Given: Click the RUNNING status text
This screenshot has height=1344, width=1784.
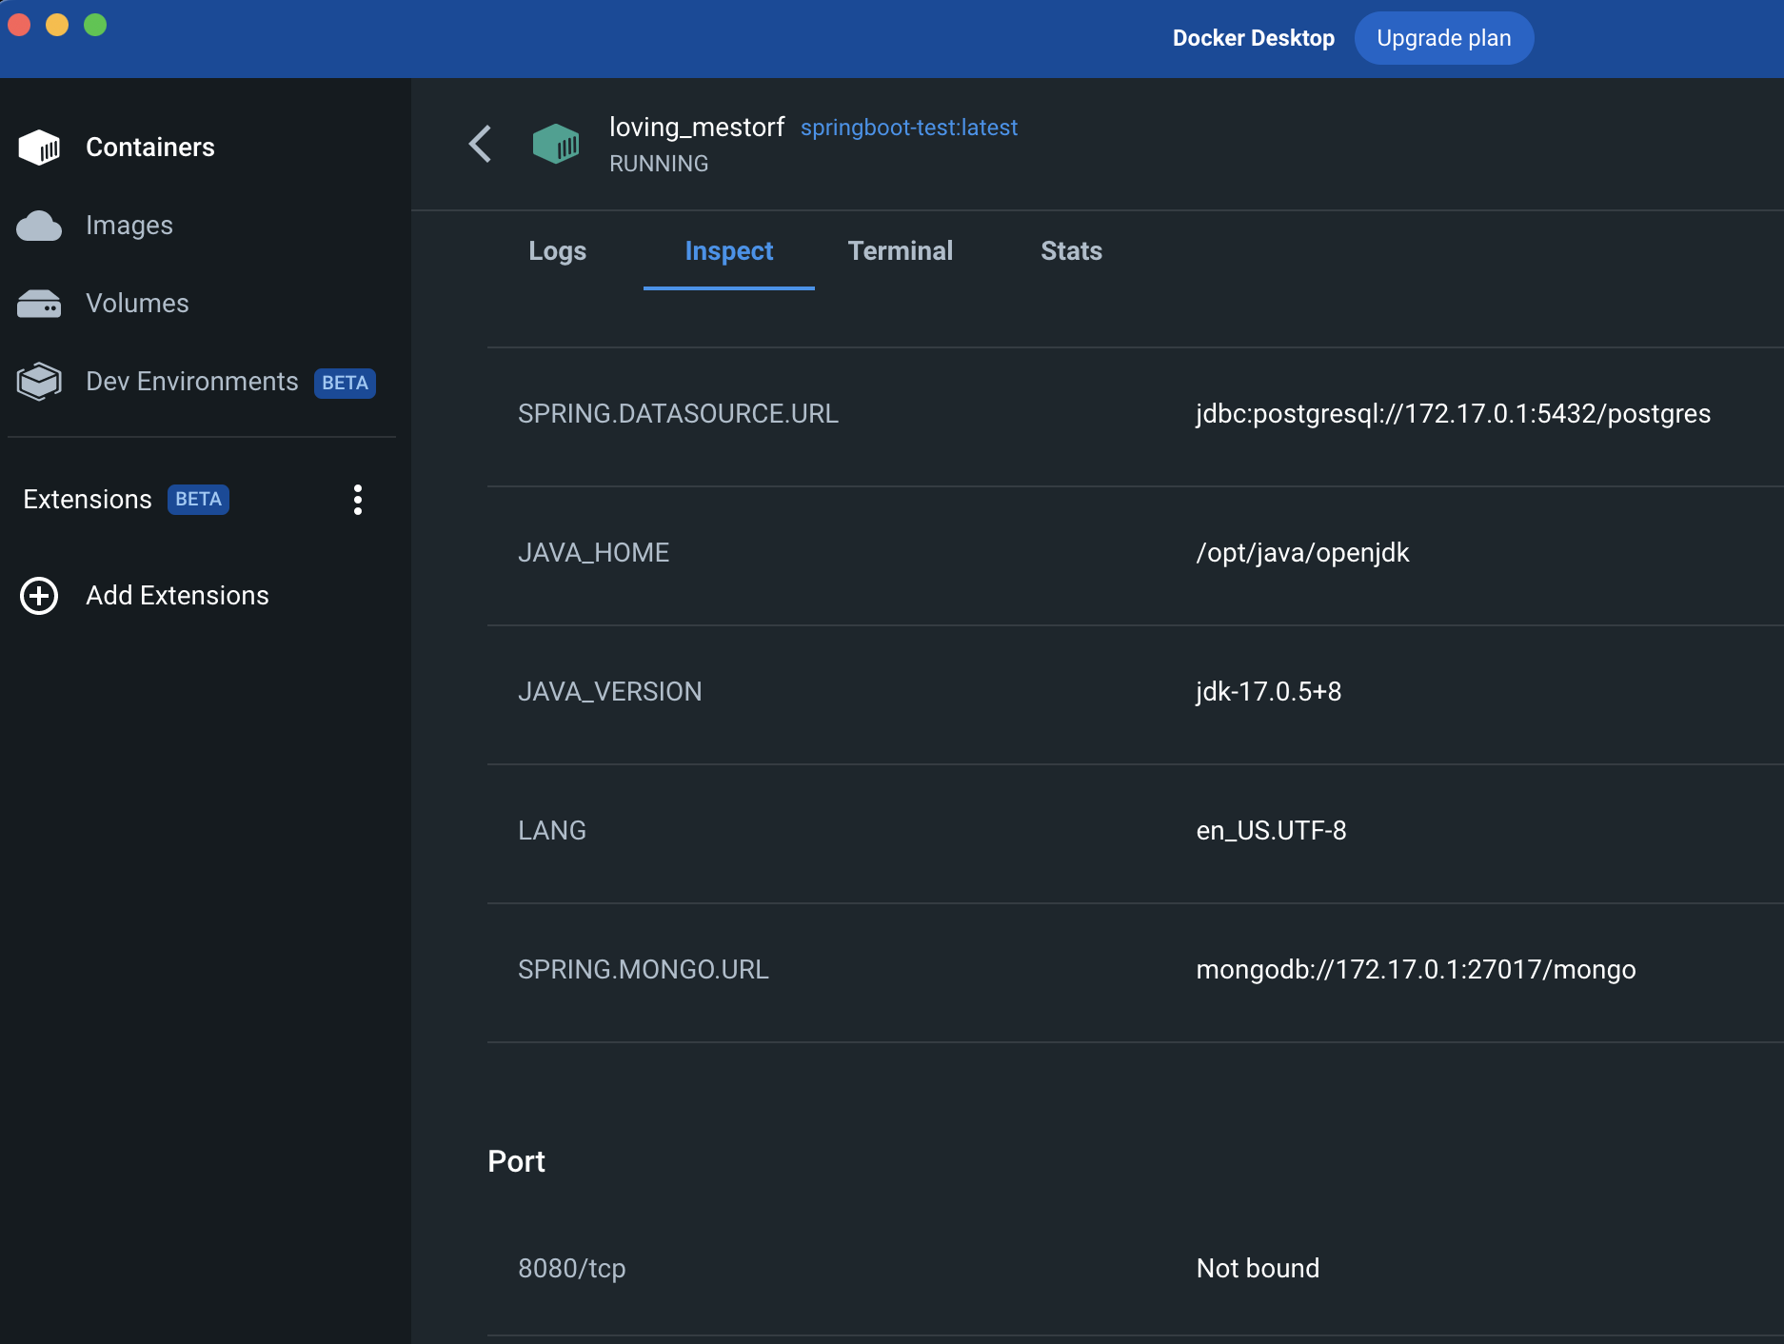Looking at the screenshot, I should click(659, 164).
